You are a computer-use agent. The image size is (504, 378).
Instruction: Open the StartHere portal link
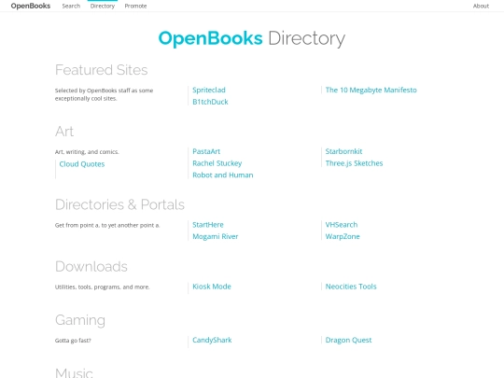tap(208, 225)
